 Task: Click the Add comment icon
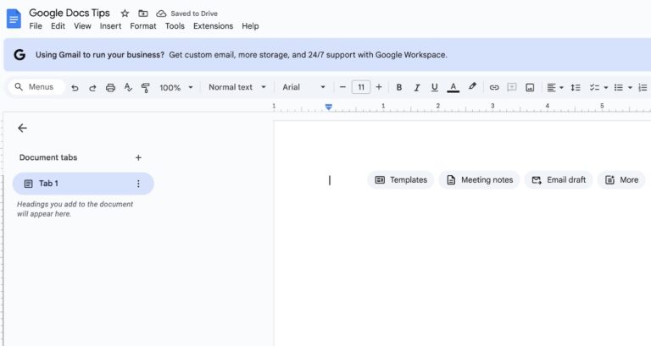(x=512, y=87)
